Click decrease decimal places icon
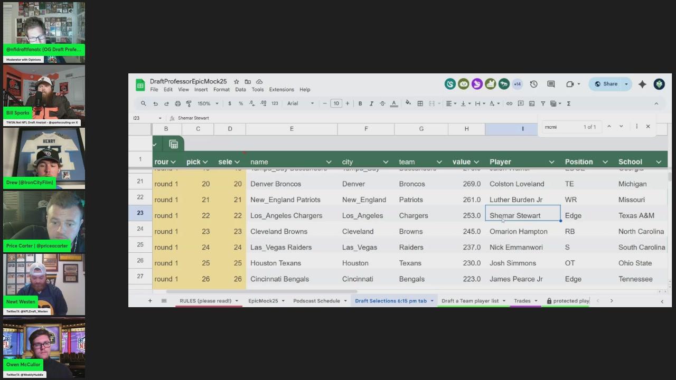 tap(252, 103)
